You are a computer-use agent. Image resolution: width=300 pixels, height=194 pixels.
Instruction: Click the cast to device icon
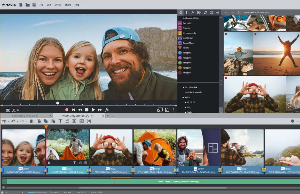coord(160,110)
